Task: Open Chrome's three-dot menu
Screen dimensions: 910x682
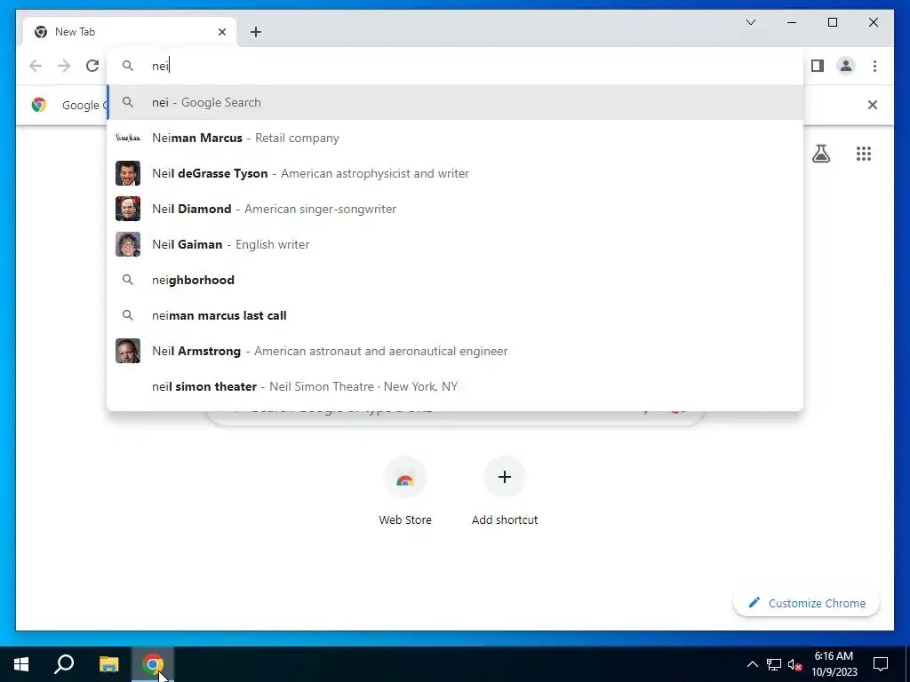Action: click(874, 66)
